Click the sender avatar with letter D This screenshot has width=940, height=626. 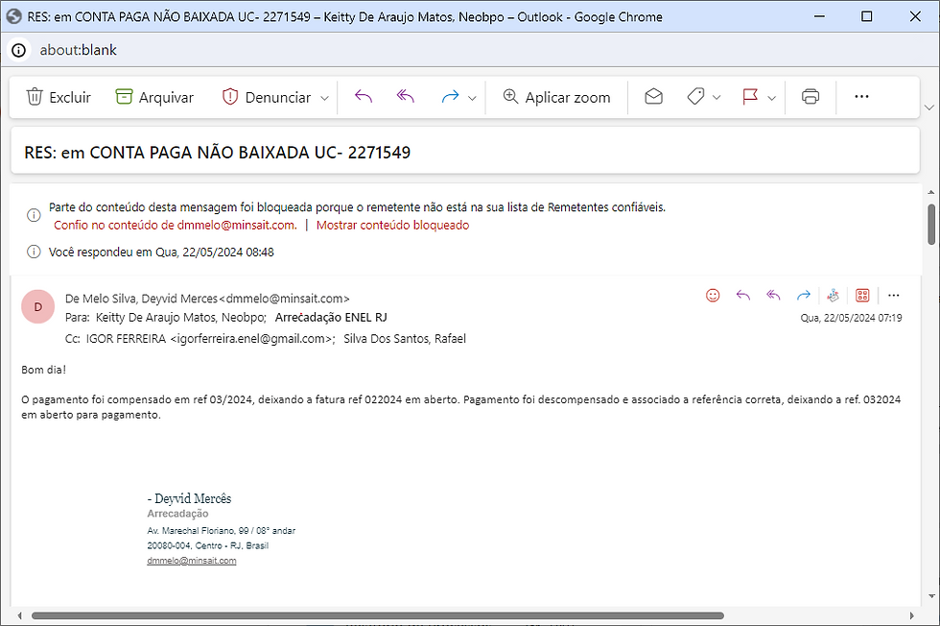pos(37,306)
